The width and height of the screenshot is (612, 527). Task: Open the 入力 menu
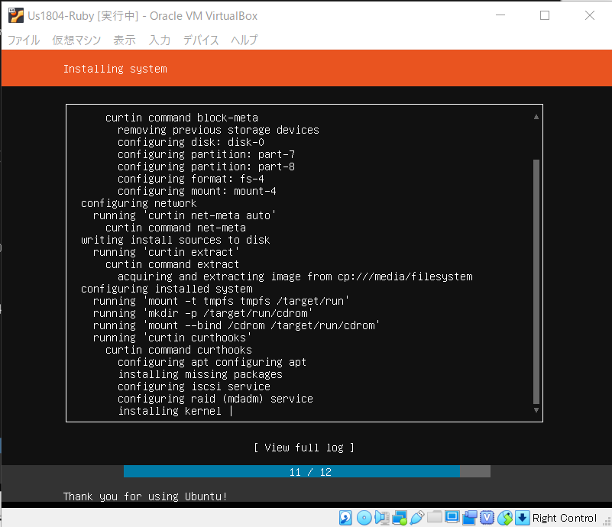(x=160, y=40)
